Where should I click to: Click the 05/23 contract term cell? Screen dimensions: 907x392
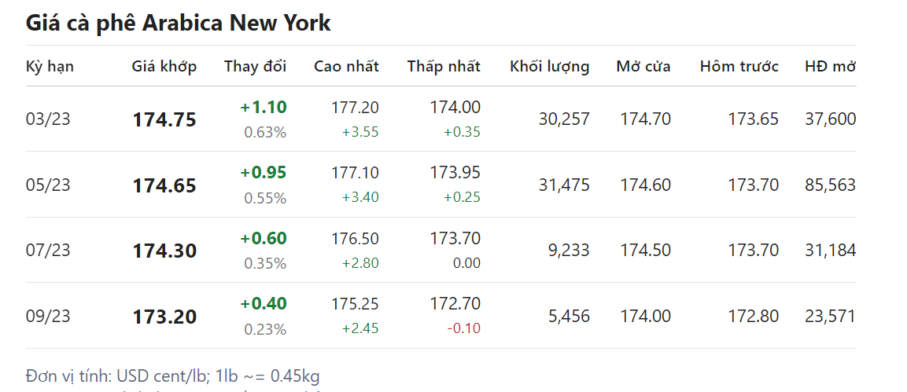click(48, 185)
